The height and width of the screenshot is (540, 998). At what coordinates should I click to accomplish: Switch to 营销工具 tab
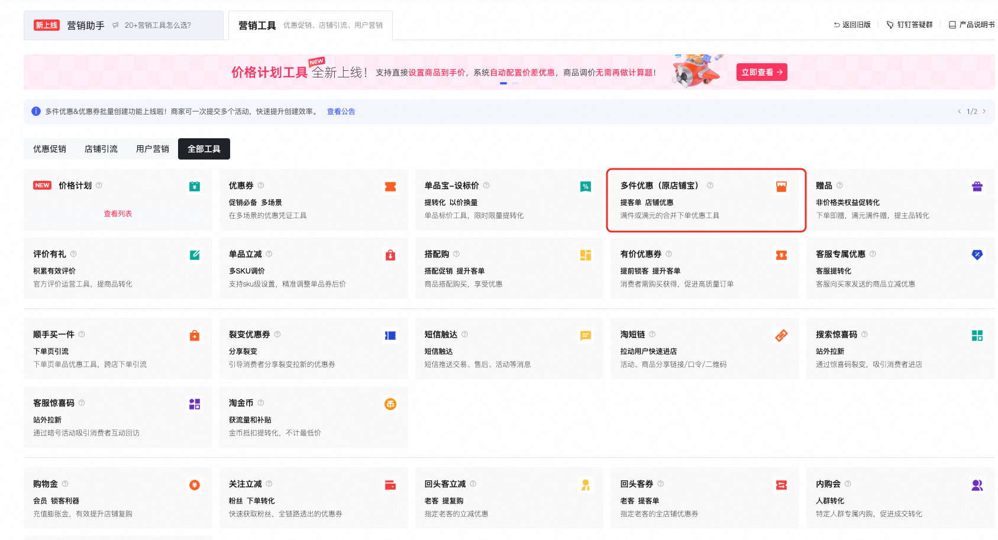(310, 25)
